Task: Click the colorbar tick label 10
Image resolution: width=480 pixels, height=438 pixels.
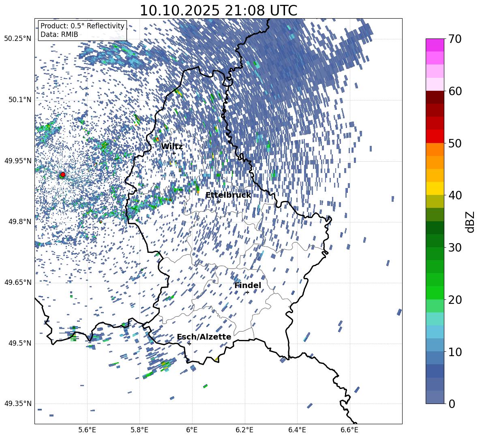Action: coord(454,352)
